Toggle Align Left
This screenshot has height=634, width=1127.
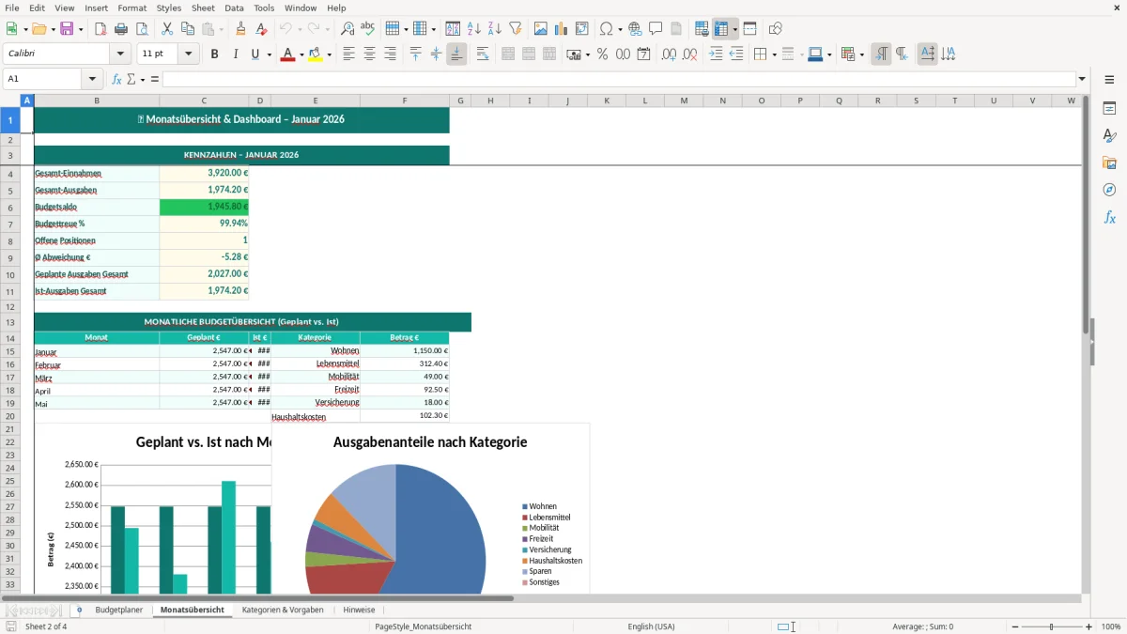tap(348, 54)
